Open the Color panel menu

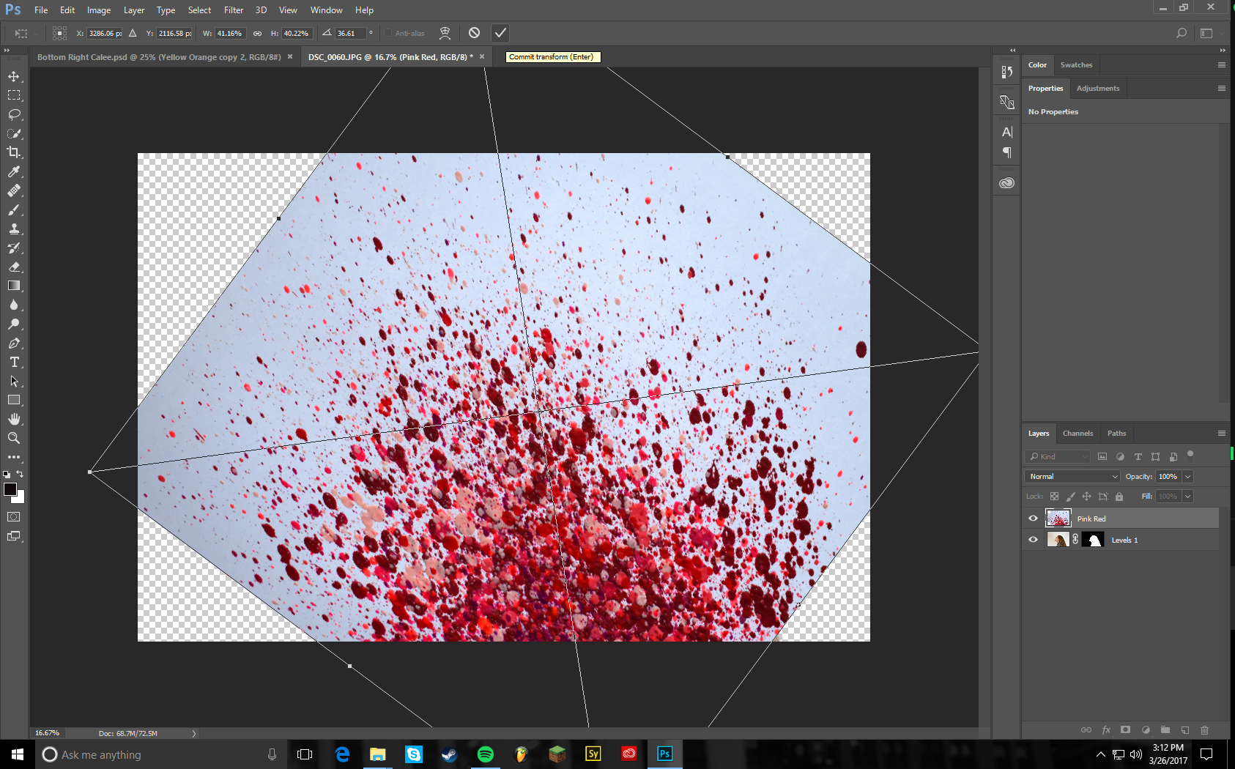pyautogui.click(x=1221, y=65)
